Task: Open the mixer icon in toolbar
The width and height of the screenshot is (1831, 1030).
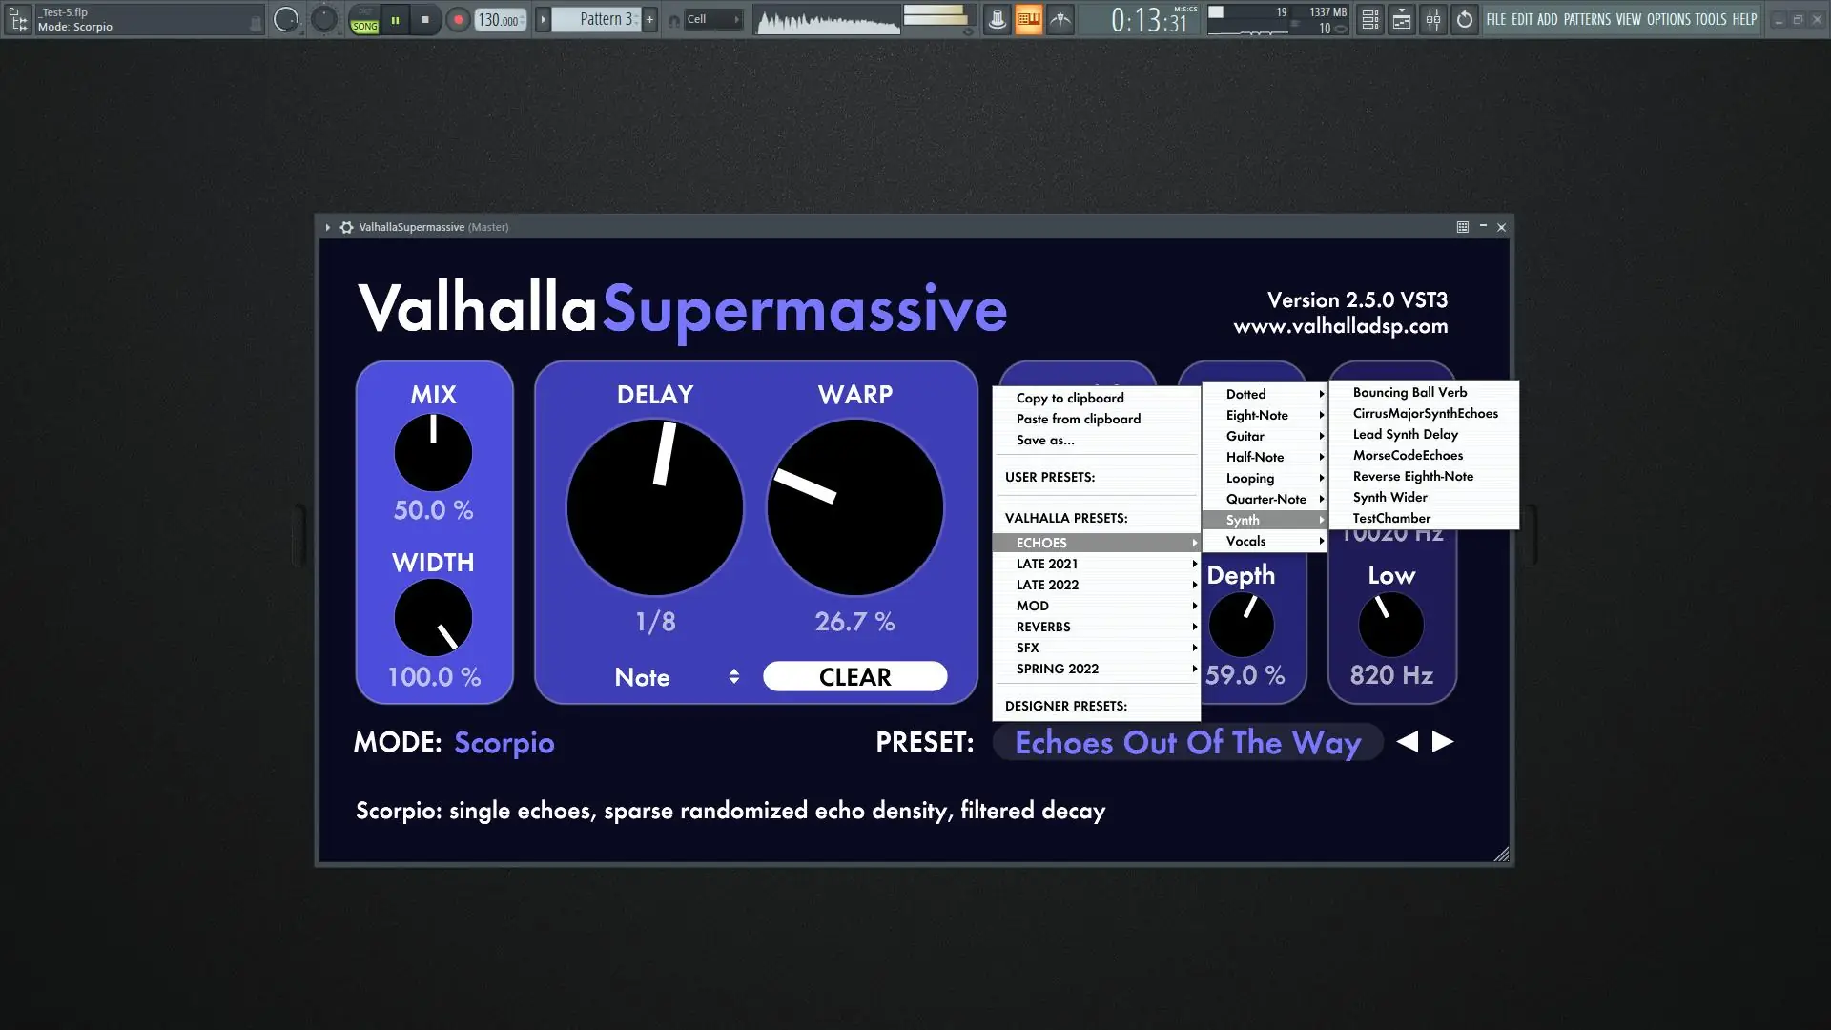Action: point(1433,19)
